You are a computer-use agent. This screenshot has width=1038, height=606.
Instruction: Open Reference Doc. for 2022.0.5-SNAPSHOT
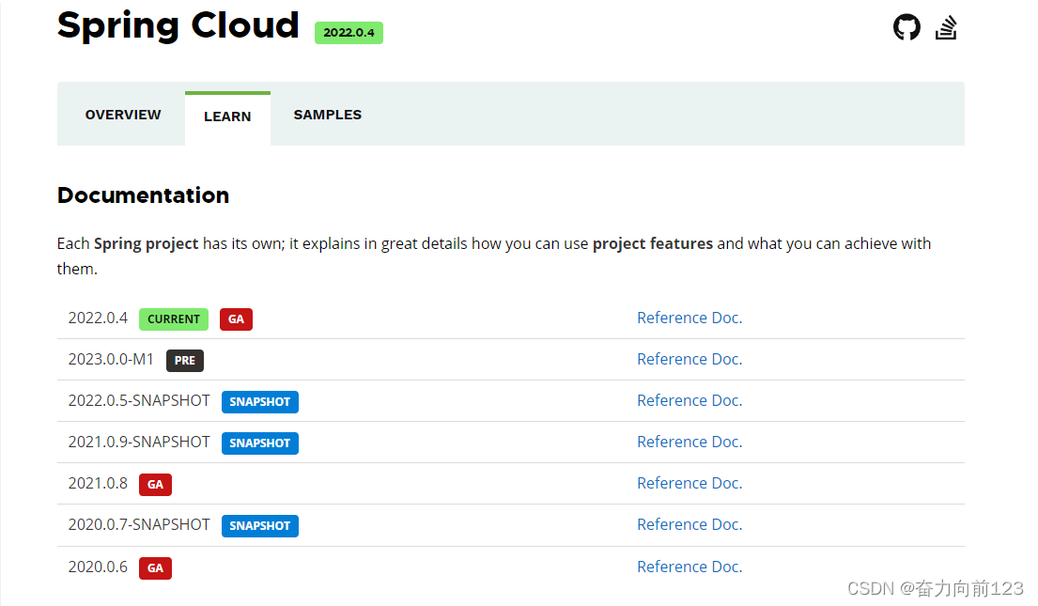[689, 400]
